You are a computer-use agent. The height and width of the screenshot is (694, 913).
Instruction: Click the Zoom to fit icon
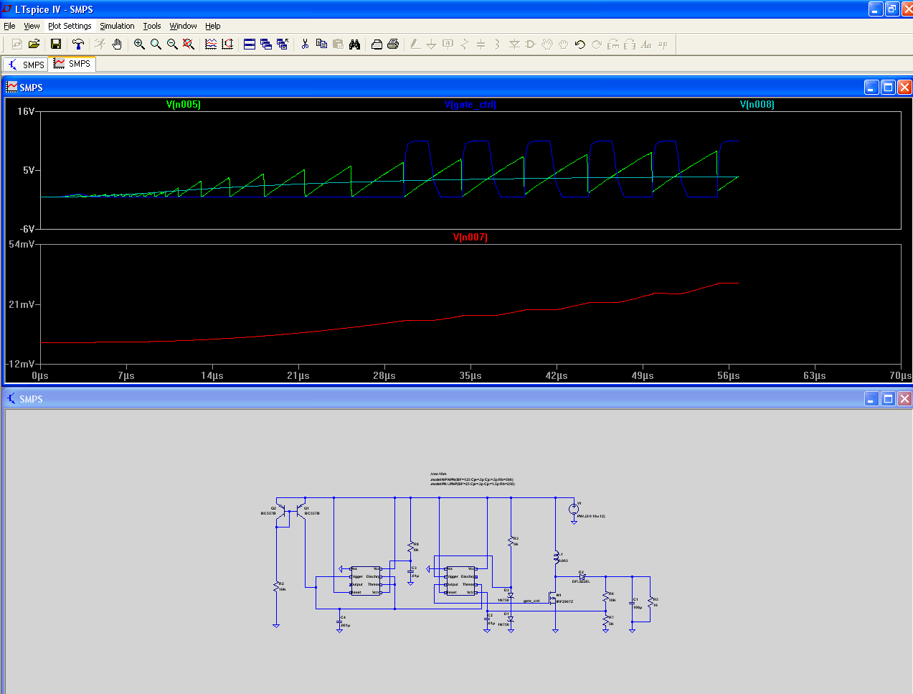click(x=189, y=44)
